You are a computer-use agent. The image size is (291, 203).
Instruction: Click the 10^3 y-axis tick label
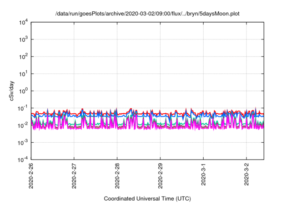click(23, 39)
